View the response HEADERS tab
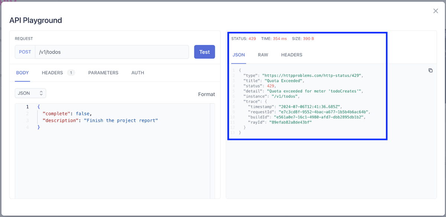This screenshot has height=217, width=446. [291, 55]
